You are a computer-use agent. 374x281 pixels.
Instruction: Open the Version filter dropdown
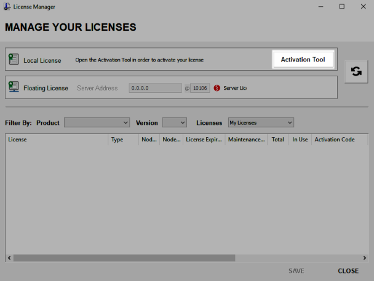click(x=175, y=122)
